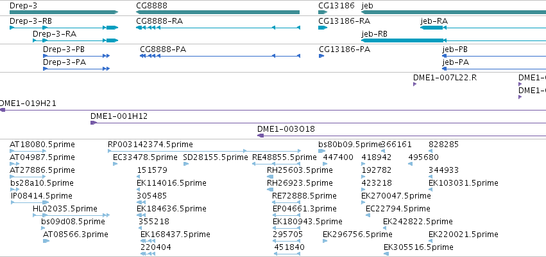Viewport: 546px width, 257px height.
Task: Click the AT08566.3prime EST arrow
Action: (46, 241)
